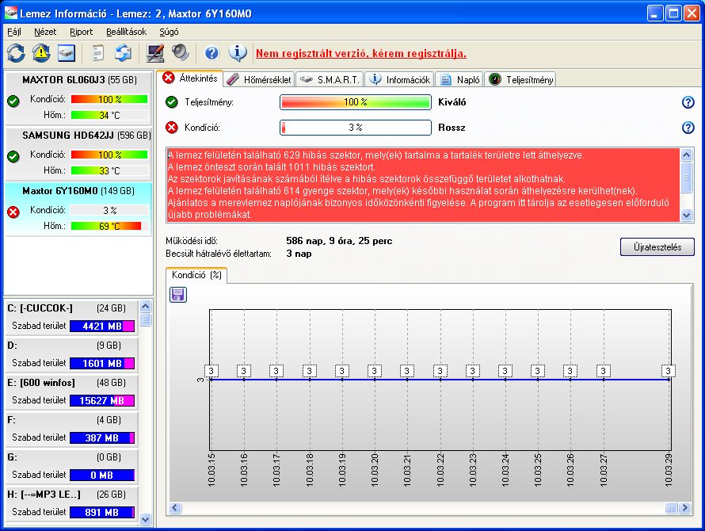This screenshot has height=531, width=705.
Task: Click green status icon of SAMSUNG HD642JJ
Action: pyautogui.click(x=13, y=156)
